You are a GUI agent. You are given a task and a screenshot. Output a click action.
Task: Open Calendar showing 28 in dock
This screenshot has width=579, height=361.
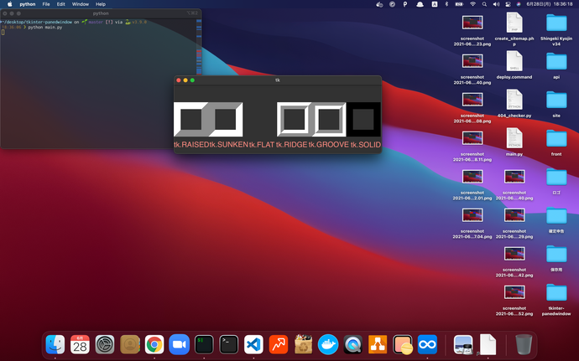80,344
